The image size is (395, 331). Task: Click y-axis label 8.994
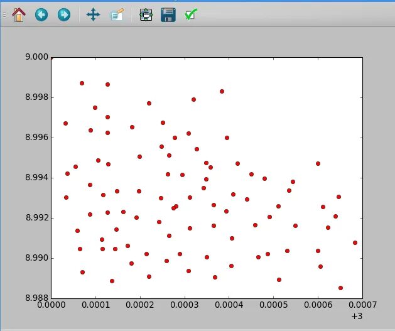(37, 177)
